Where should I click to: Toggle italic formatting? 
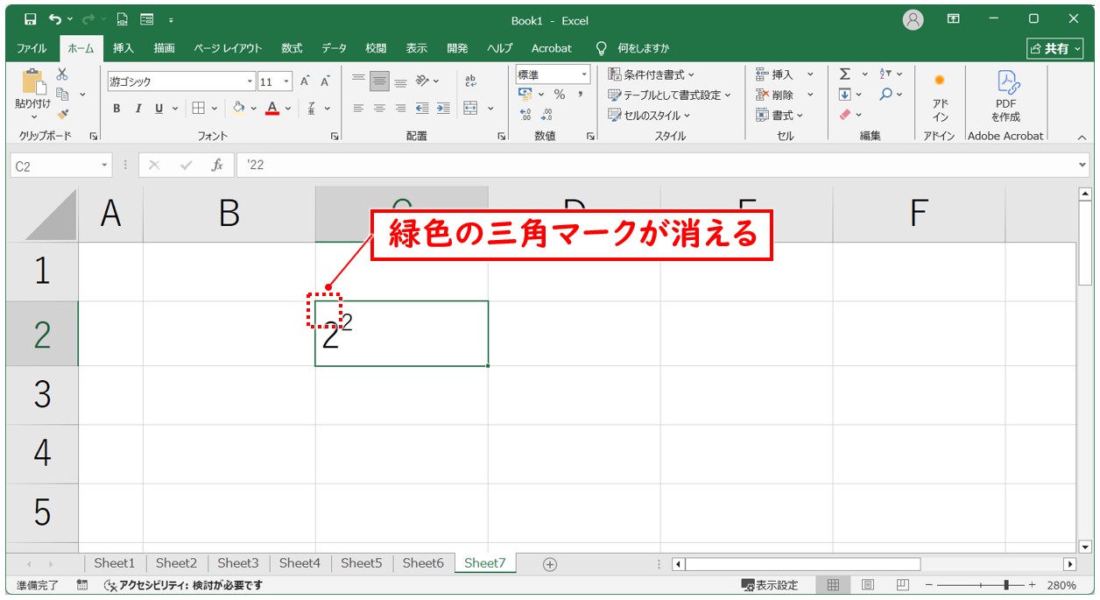137,109
